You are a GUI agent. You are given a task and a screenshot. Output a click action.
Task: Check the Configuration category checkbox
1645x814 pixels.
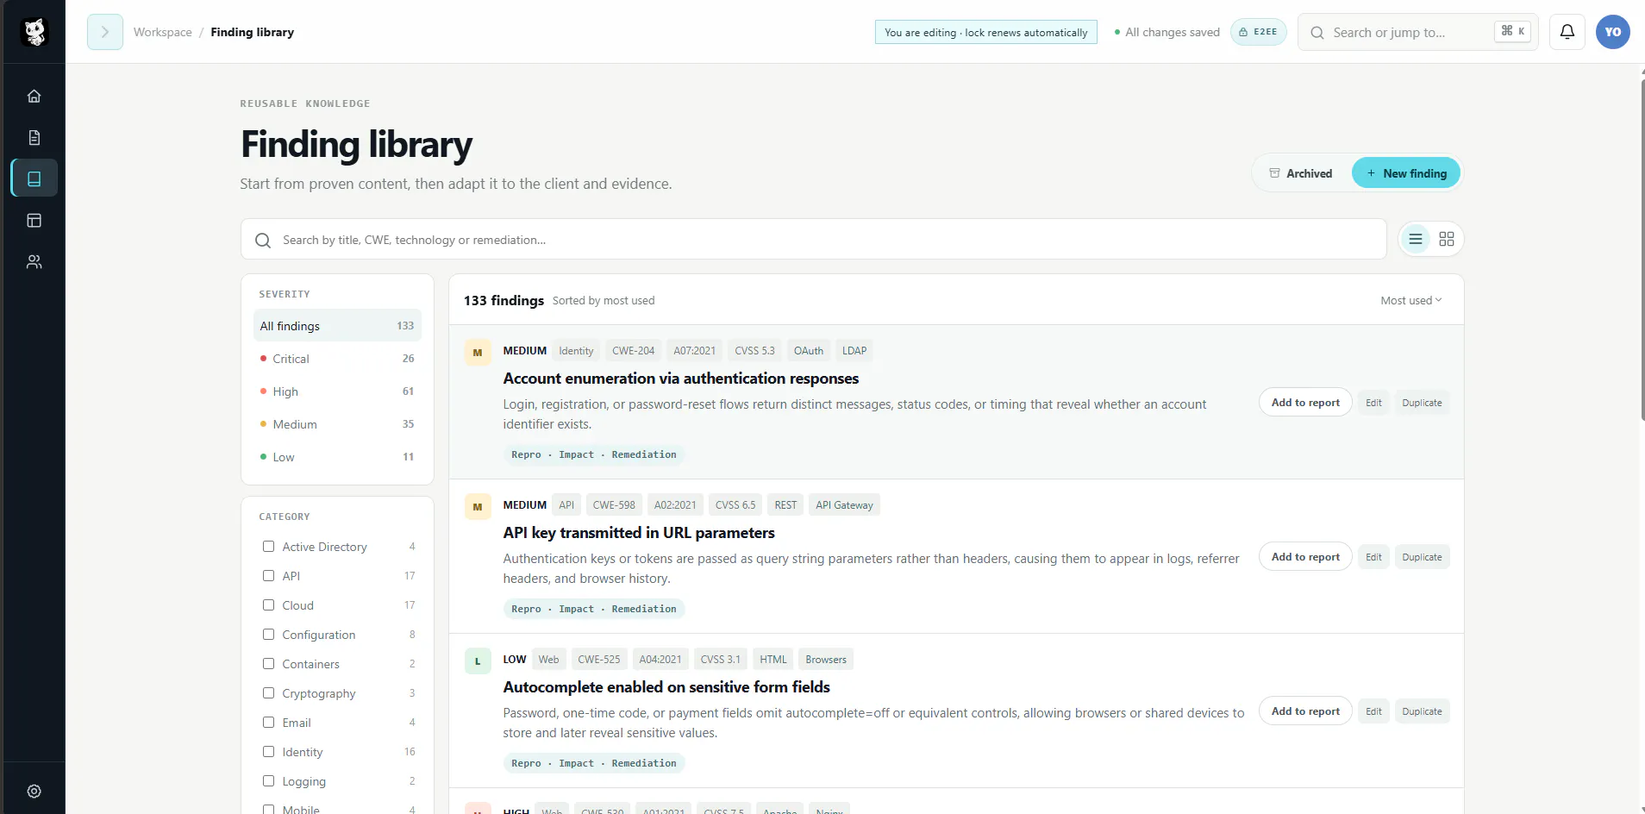coord(268,634)
